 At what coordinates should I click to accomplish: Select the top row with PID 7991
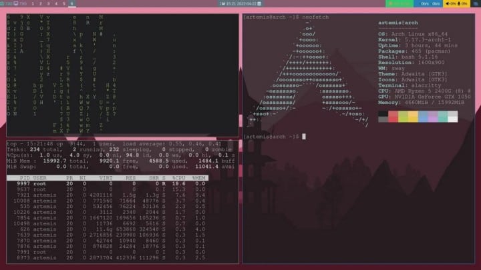(108, 252)
